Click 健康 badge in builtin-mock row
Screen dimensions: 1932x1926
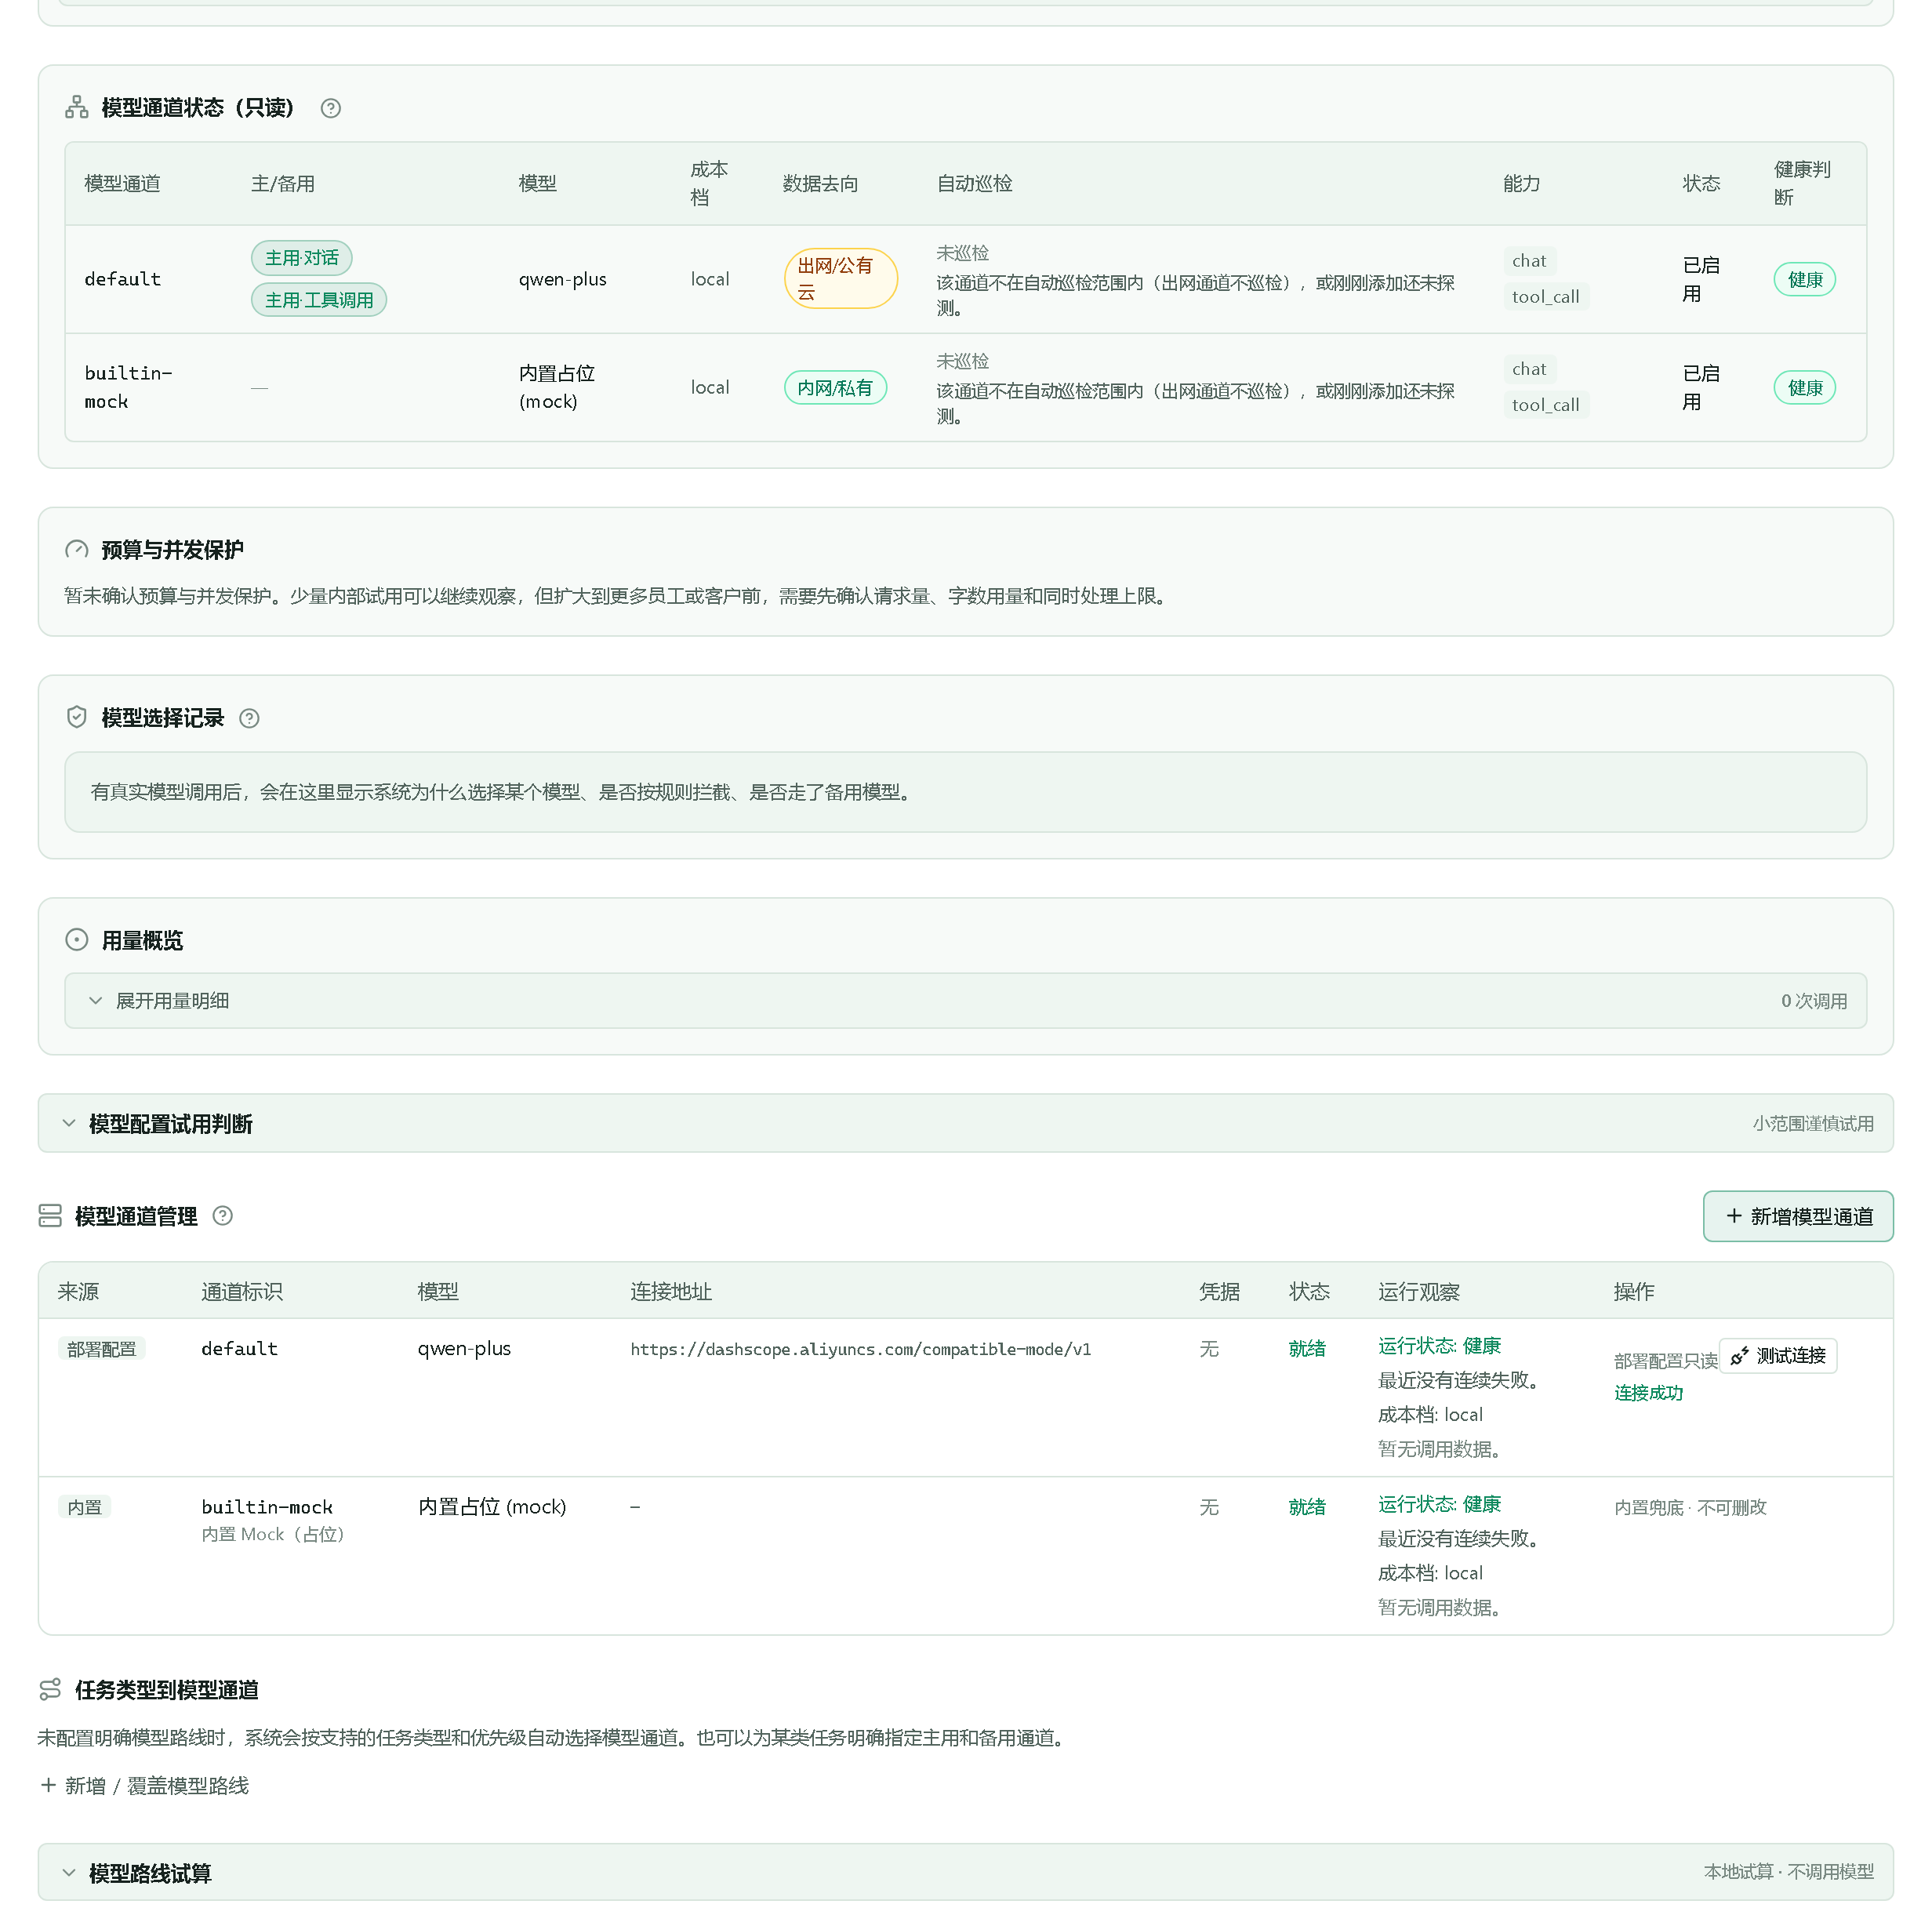(x=1805, y=388)
